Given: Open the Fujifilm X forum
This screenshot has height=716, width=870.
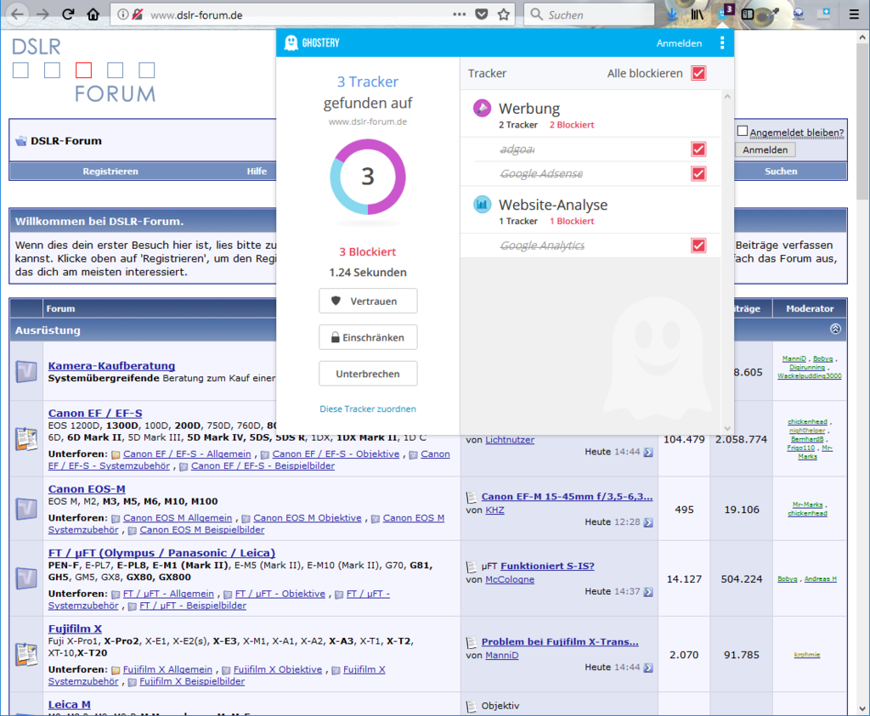Looking at the screenshot, I should pyautogui.click(x=75, y=629).
